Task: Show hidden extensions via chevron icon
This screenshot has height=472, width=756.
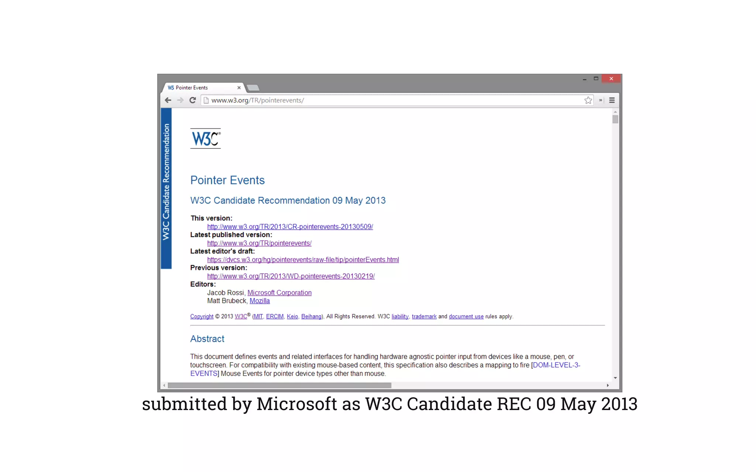Action: [x=600, y=100]
